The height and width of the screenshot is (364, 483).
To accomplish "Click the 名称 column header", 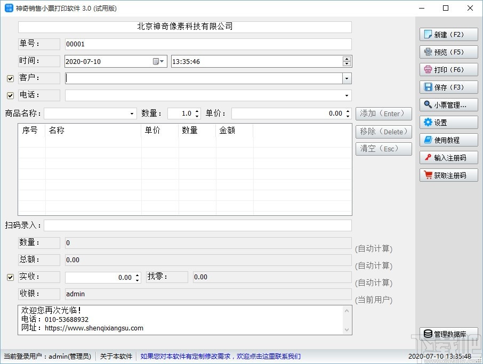I will point(93,130).
